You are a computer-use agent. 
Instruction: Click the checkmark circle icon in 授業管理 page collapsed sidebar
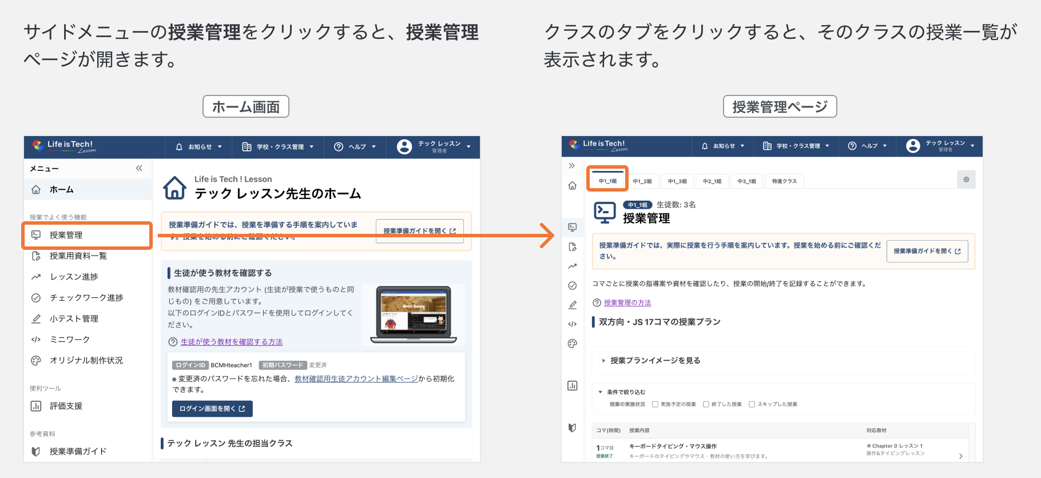(573, 285)
